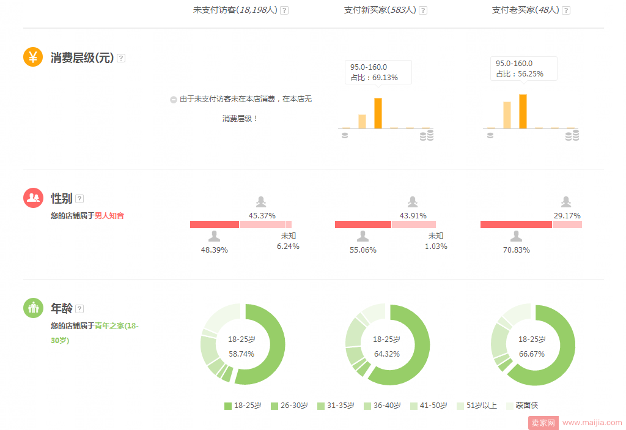The height and width of the screenshot is (430, 626).
Task: Click the coin stack icon under old buyers chart
Action: tap(572, 135)
